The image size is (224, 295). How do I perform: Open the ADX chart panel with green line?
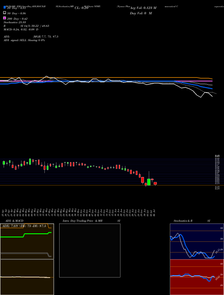coord(27,241)
